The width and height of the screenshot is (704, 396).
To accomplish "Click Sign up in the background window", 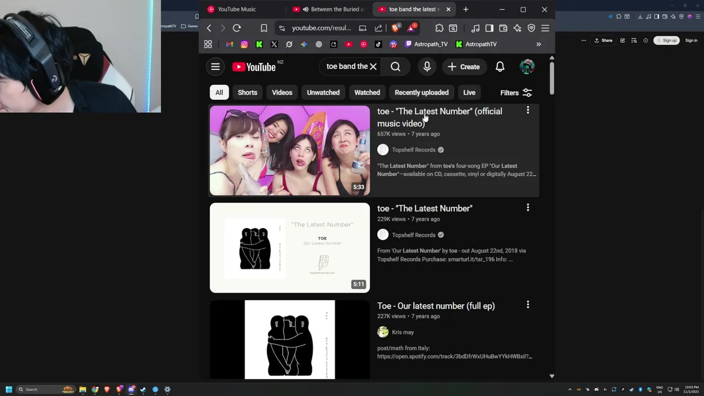I will [x=667, y=40].
